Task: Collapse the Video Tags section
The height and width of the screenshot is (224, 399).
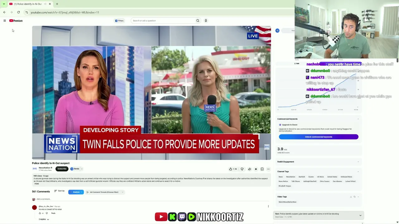Action: (358, 197)
